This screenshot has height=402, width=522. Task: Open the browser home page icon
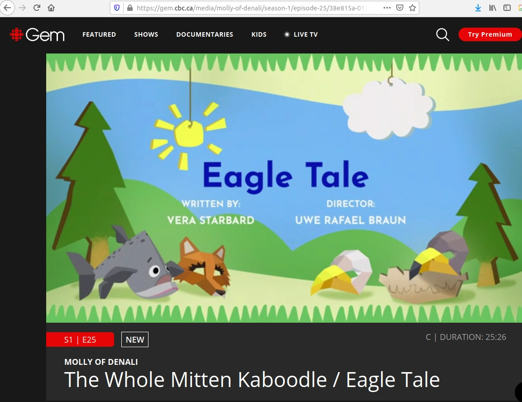(x=51, y=8)
